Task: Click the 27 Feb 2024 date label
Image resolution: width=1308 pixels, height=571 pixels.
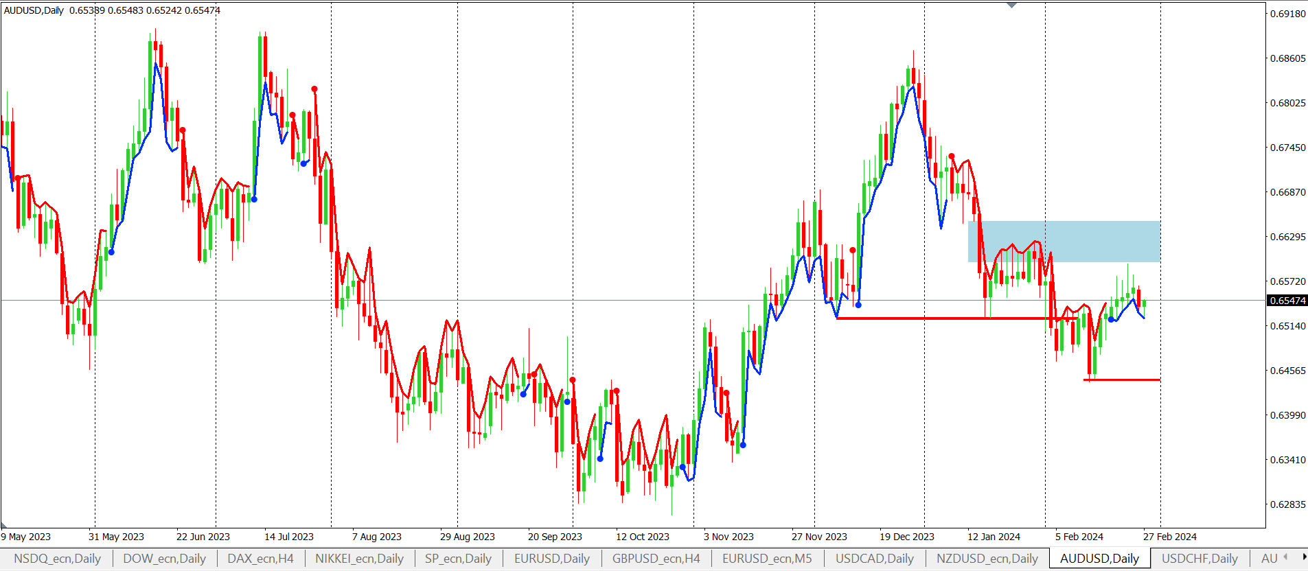Action: point(1170,537)
